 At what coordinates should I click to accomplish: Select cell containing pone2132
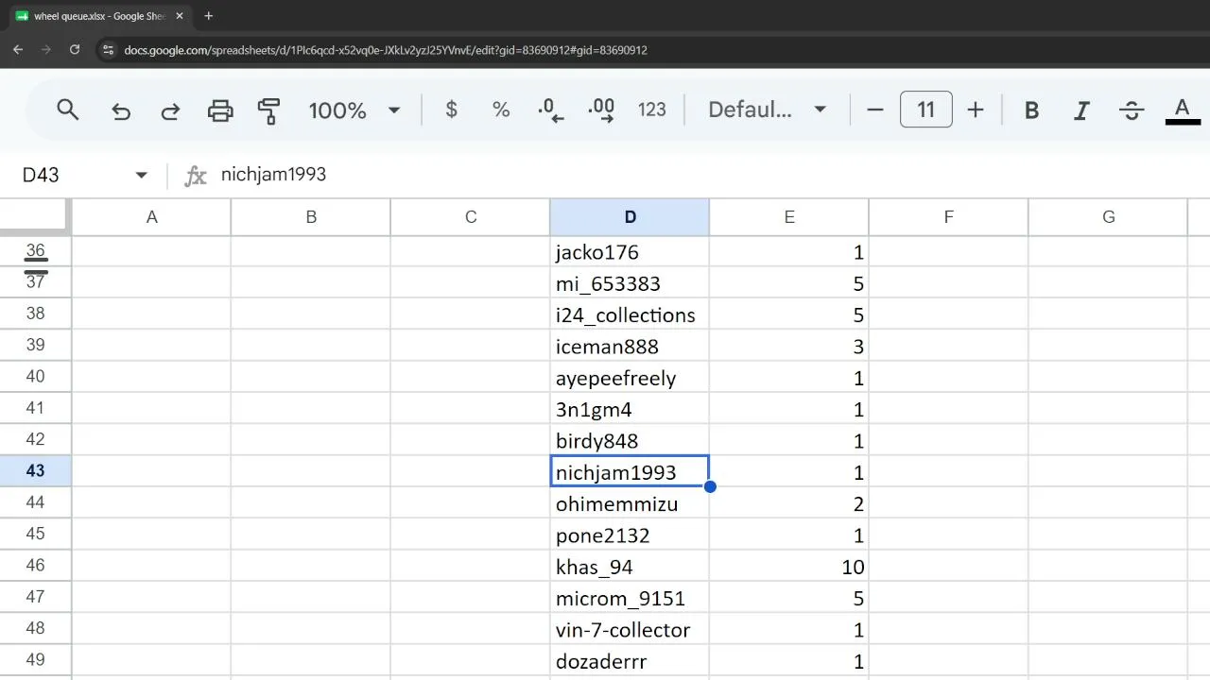pos(630,535)
